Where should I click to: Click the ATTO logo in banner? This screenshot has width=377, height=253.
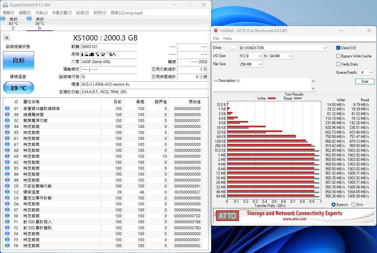pos(227,216)
